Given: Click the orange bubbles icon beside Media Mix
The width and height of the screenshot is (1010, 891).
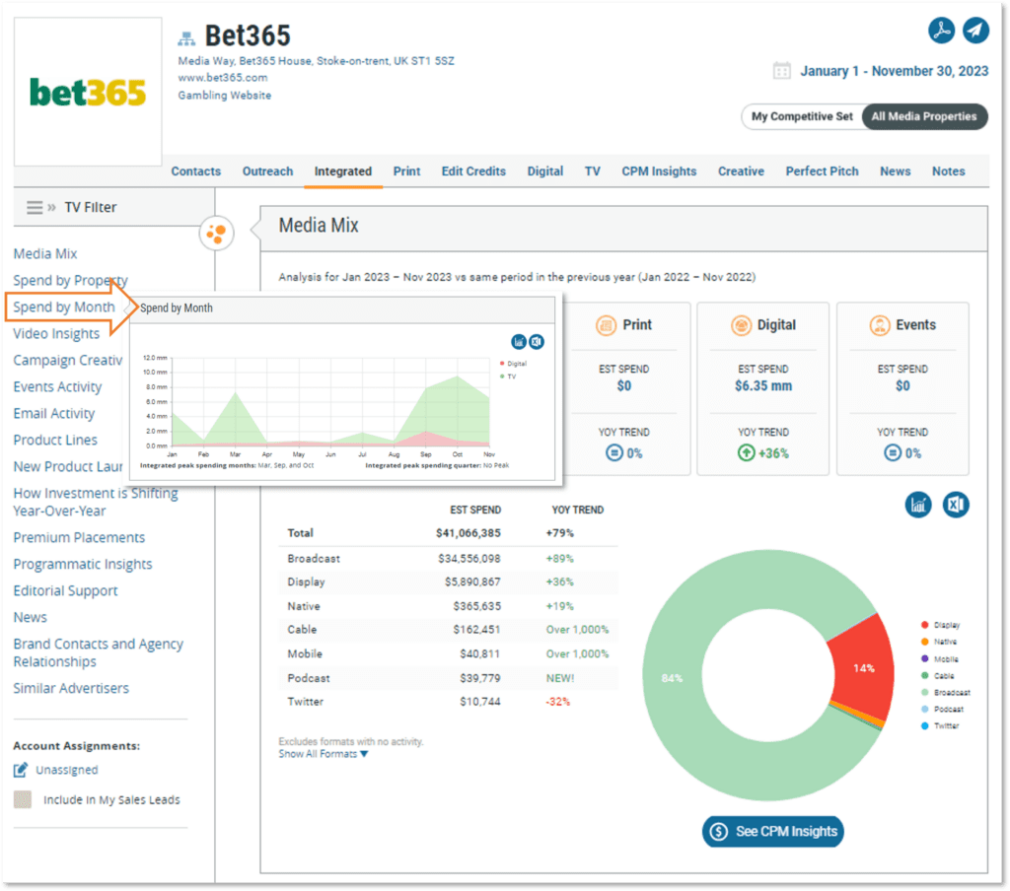Looking at the screenshot, I should (x=216, y=233).
